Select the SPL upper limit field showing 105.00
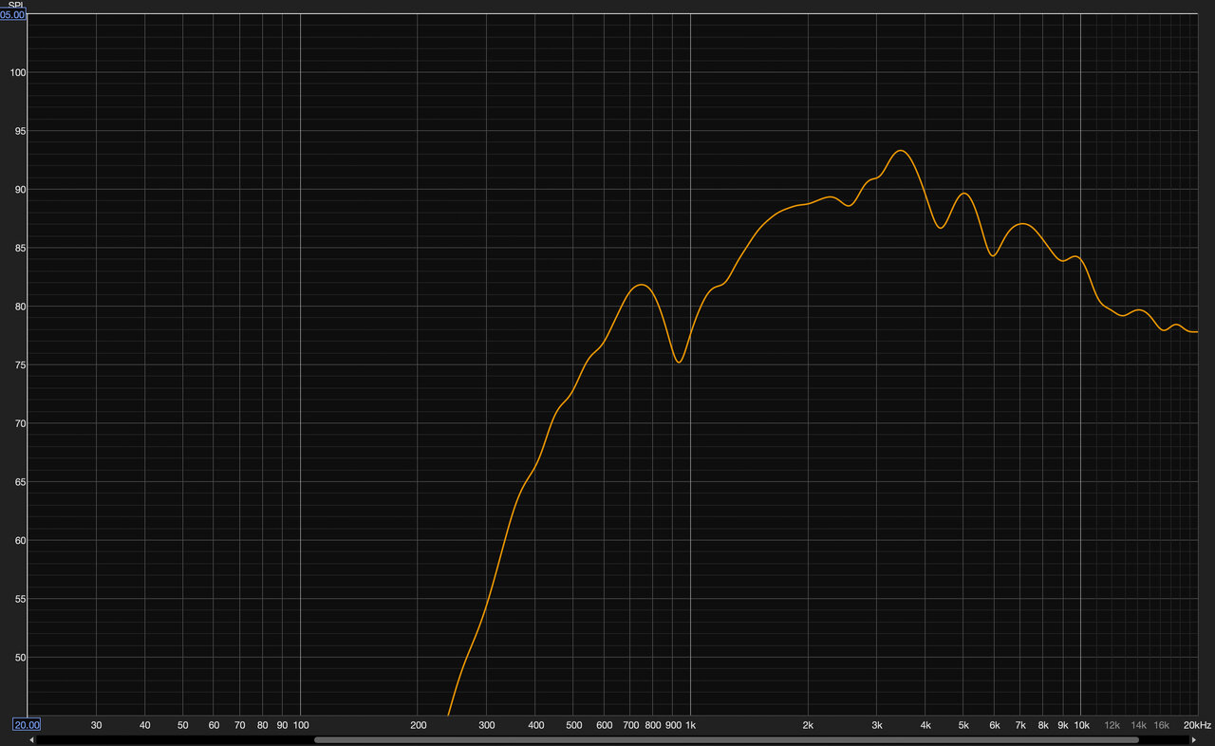Viewport: 1215px width, 746px height. point(12,15)
